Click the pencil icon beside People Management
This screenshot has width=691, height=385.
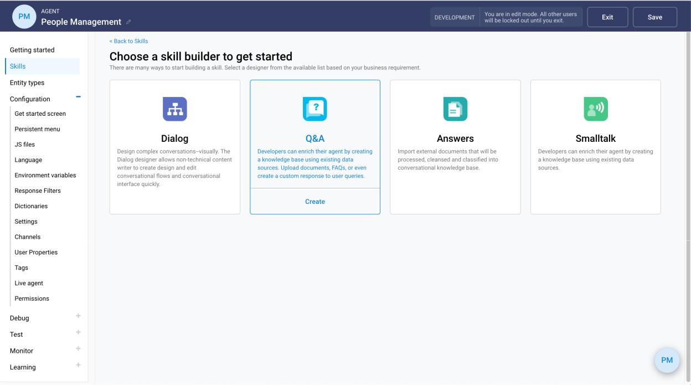click(x=129, y=22)
